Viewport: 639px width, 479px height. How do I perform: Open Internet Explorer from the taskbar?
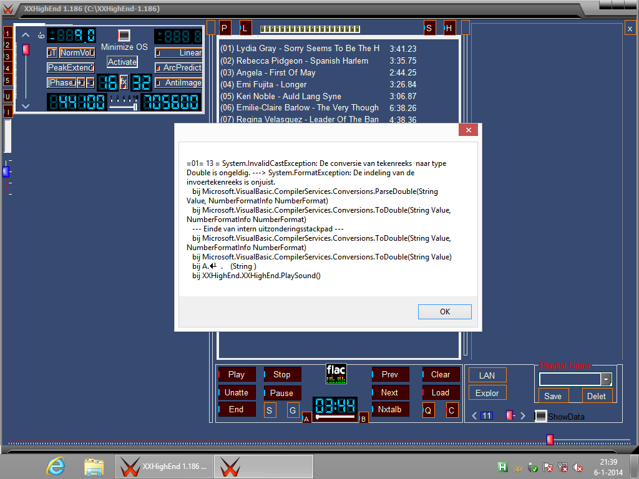tap(56, 467)
